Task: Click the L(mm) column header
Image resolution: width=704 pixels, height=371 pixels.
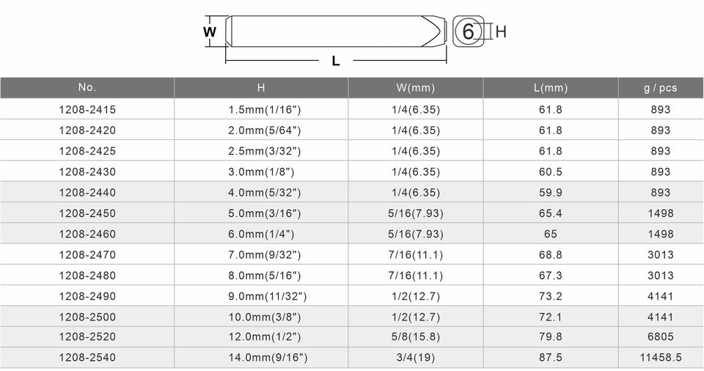Action: pyautogui.click(x=551, y=87)
